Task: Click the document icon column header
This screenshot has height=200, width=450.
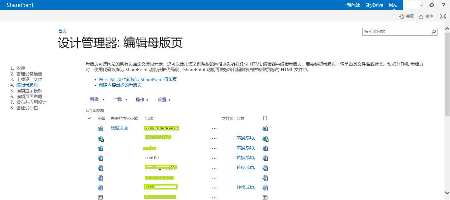Action: [265, 118]
